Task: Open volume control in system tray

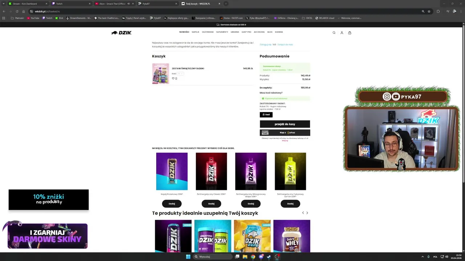Action: click(446, 257)
